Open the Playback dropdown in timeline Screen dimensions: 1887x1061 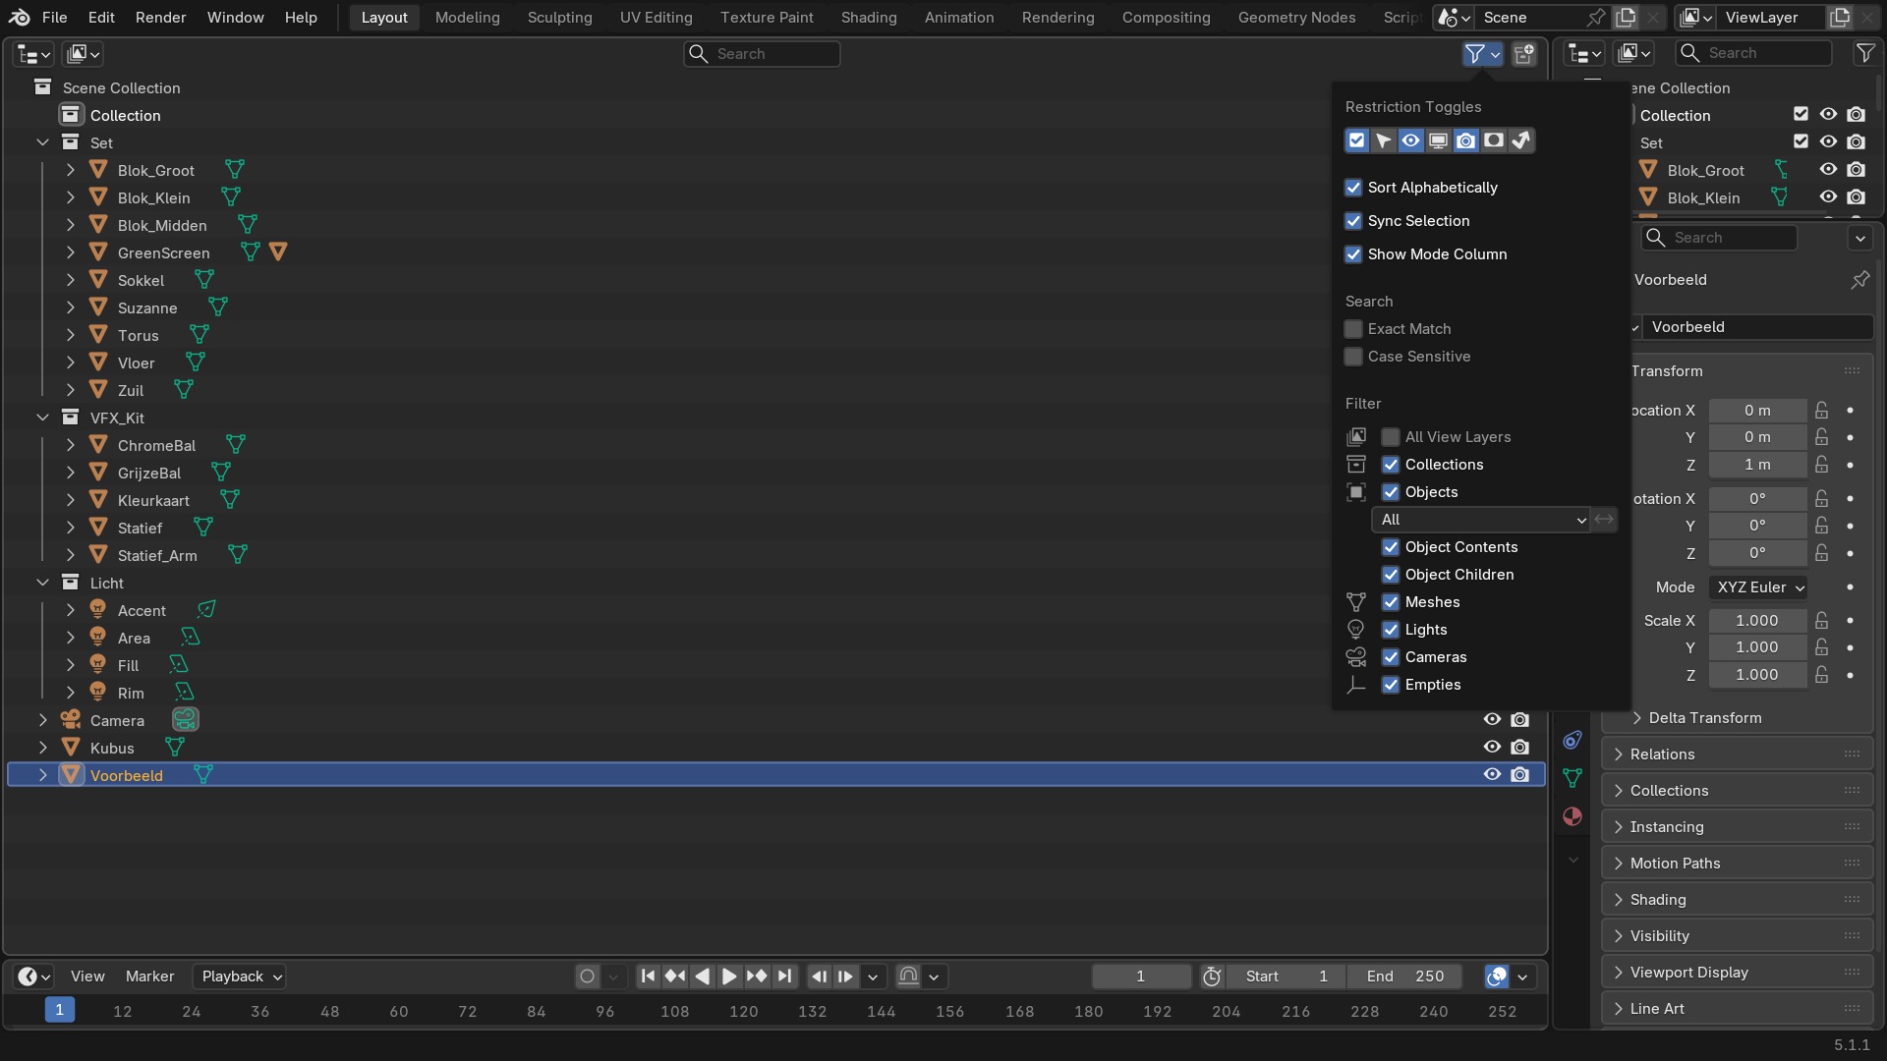tap(242, 977)
